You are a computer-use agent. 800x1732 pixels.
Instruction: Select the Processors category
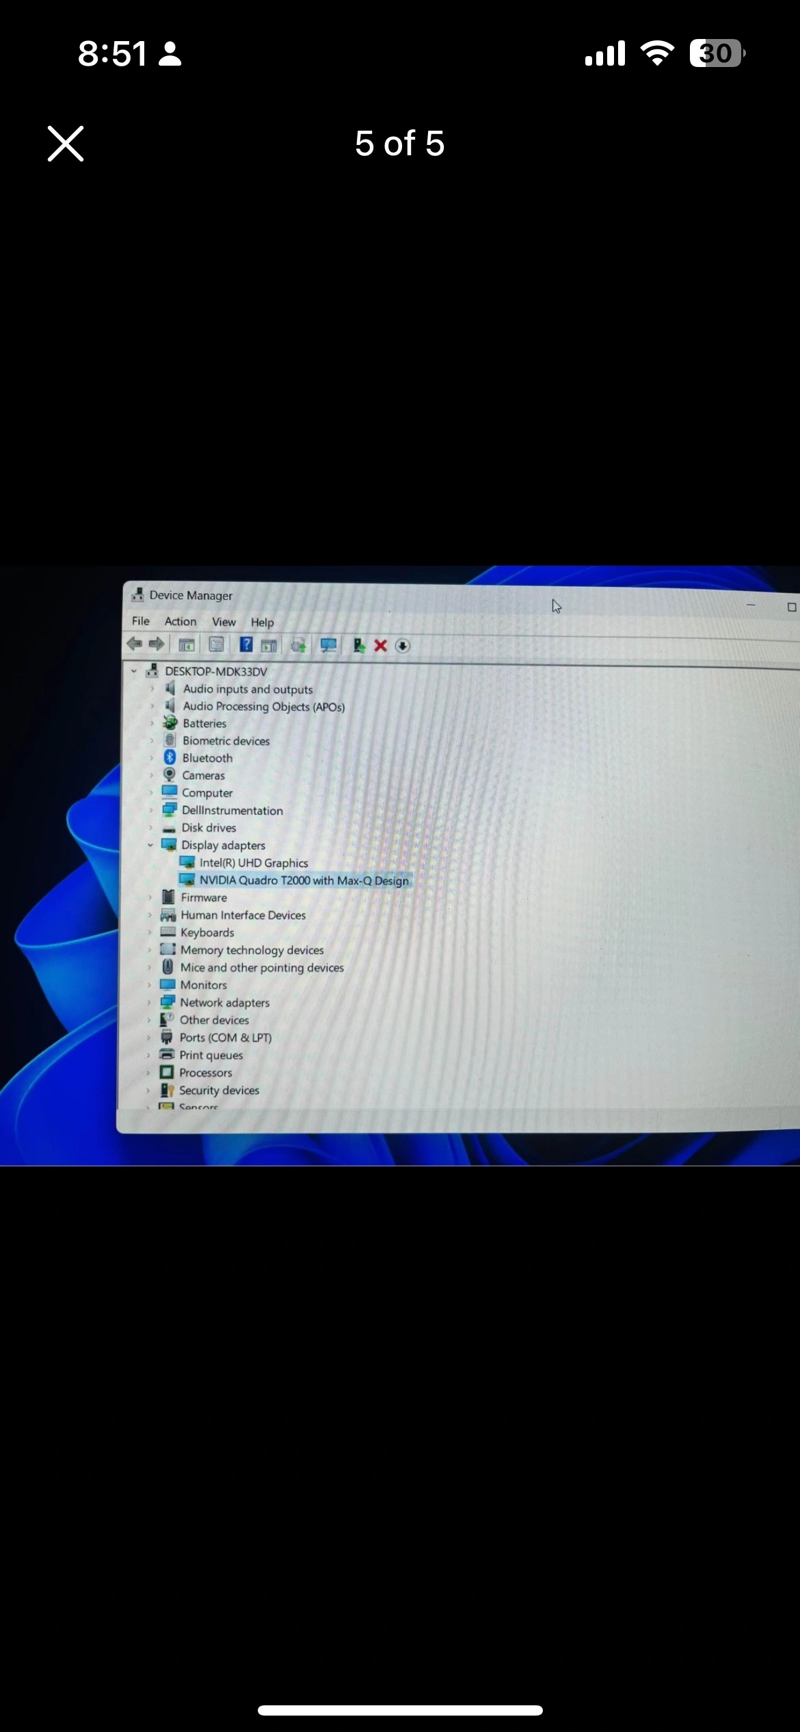click(x=205, y=1073)
